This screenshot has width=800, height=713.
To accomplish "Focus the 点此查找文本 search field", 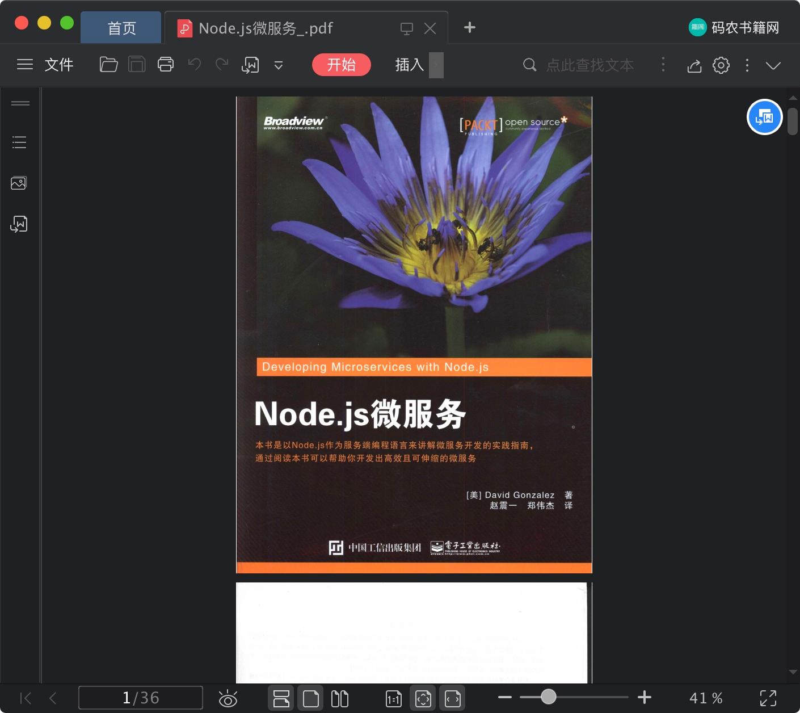I will point(590,65).
